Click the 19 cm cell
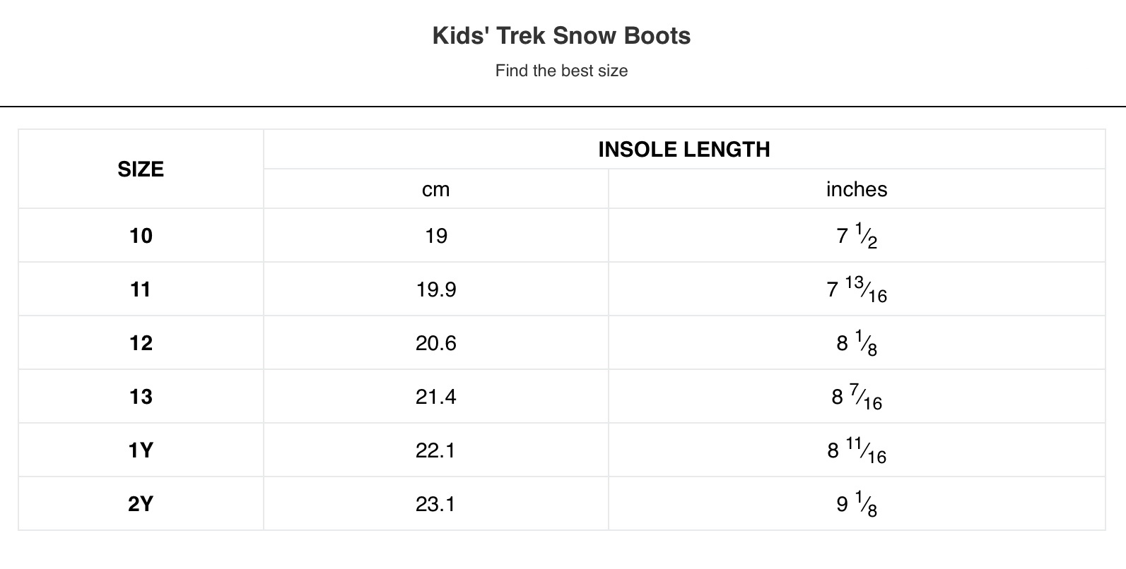The image size is (1126, 569). click(436, 236)
